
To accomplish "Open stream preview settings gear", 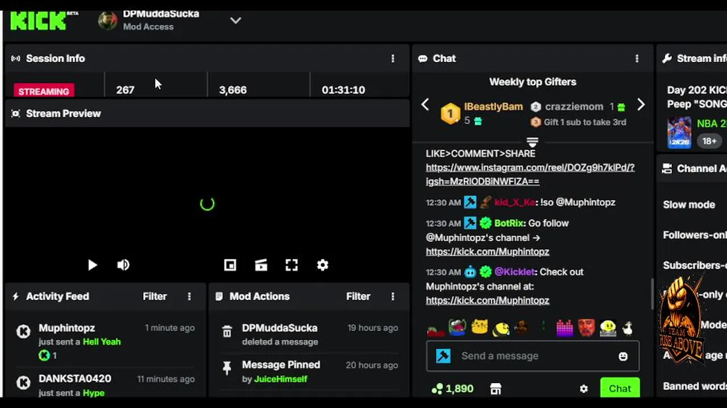I will 323,265.
